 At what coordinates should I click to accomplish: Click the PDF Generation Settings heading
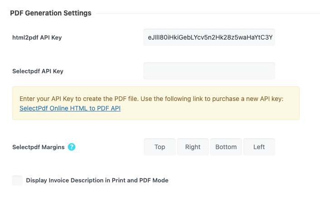click(x=51, y=13)
